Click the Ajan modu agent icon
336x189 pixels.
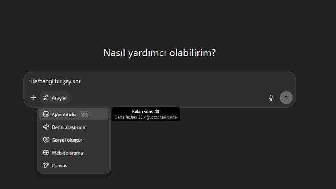pos(46,114)
